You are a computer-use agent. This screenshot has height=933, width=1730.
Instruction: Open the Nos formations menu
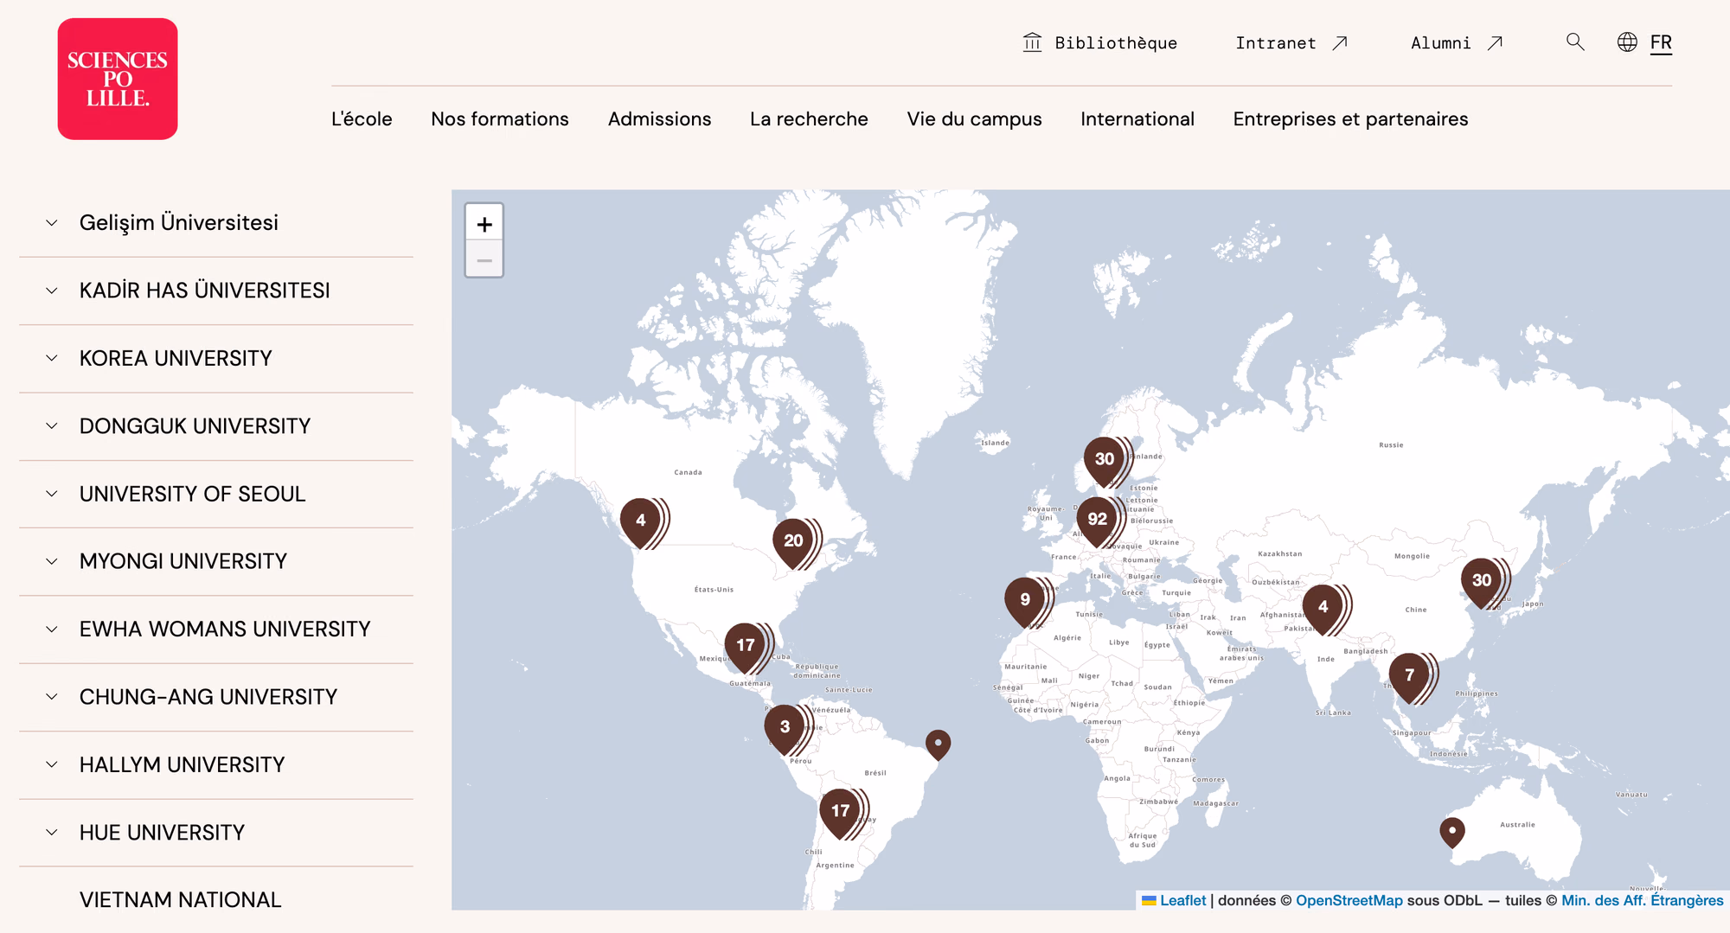(500, 119)
